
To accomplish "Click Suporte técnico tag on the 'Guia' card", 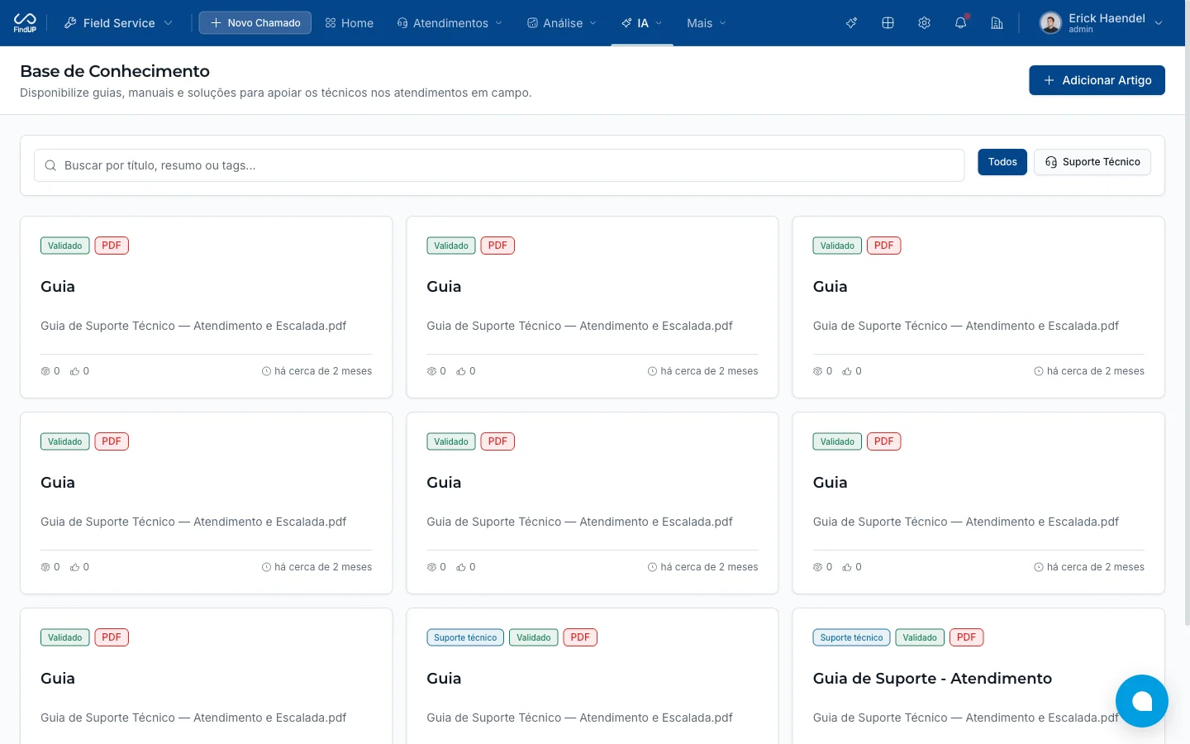I will (x=465, y=637).
